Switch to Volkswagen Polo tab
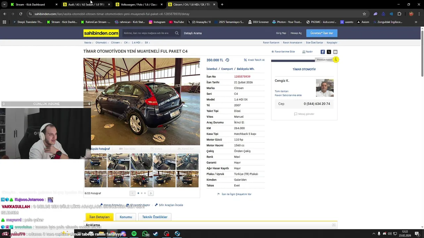The width and height of the screenshot is (424, 238). [x=139, y=5]
